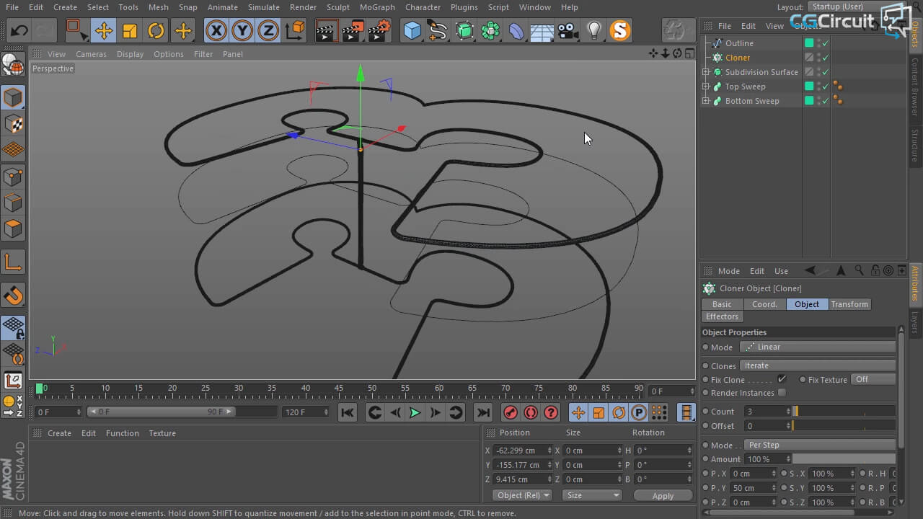Expand the Subdivision Surface tree item
The image size is (923, 519).
coord(706,72)
